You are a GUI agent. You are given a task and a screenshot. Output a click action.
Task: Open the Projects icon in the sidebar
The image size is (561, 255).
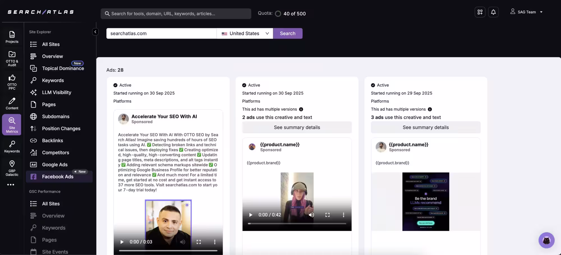pos(12,37)
